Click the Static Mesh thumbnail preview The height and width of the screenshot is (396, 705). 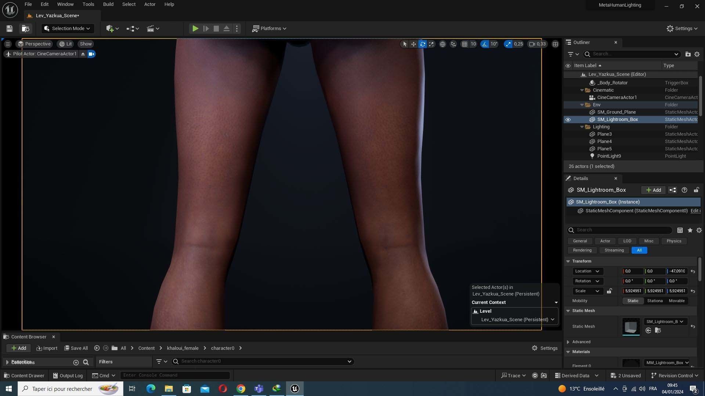click(631, 326)
